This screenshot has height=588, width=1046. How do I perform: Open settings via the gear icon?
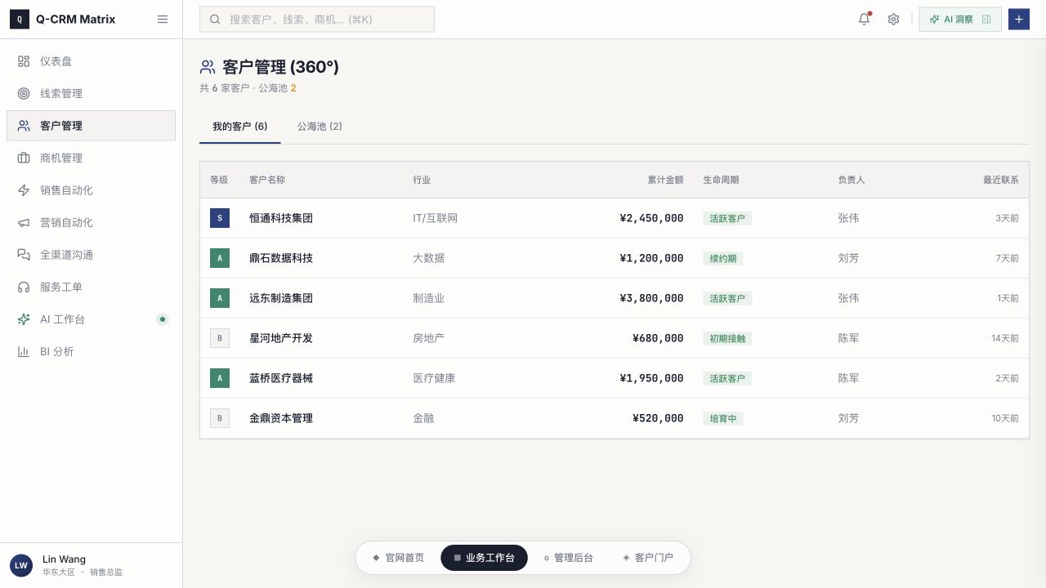point(893,20)
